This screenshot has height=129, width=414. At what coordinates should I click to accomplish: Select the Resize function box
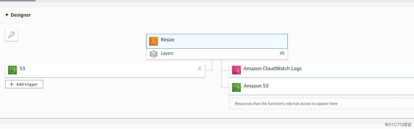[217, 41]
